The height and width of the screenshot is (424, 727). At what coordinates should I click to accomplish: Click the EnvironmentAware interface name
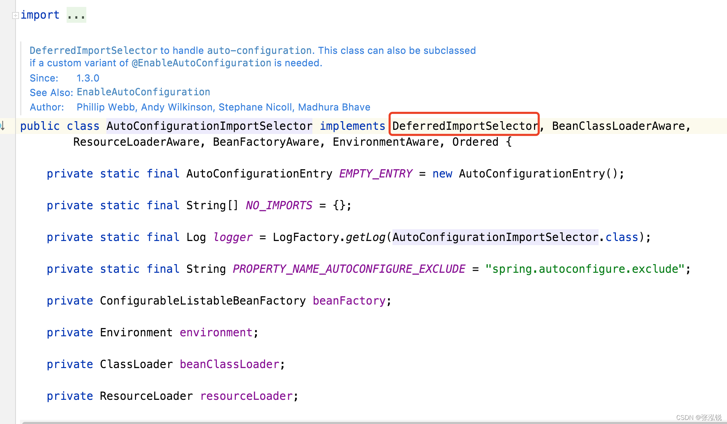[386, 142]
